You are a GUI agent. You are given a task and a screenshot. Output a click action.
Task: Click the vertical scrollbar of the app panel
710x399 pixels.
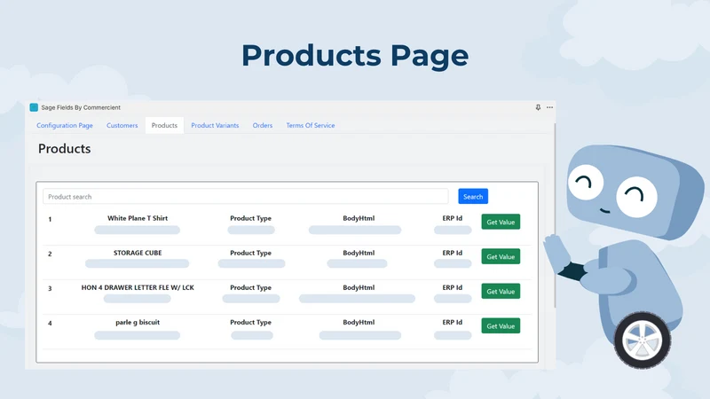[555, 215]
